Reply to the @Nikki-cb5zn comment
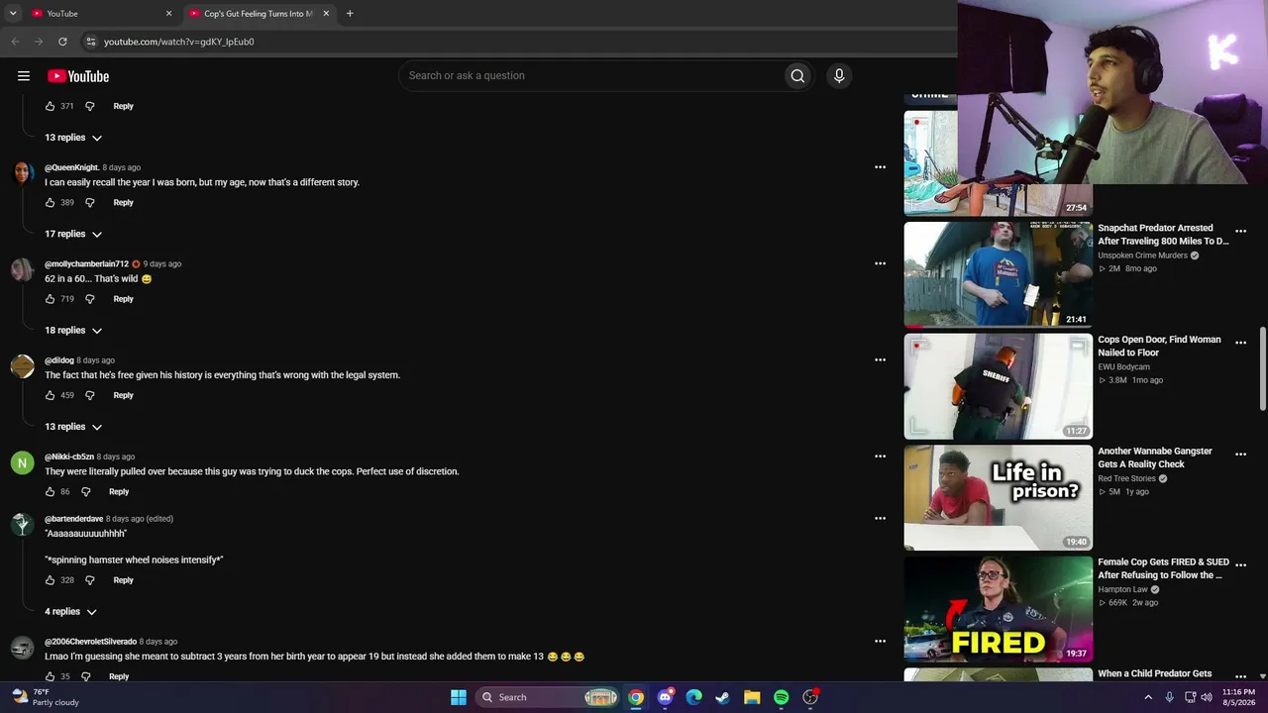The image size is (1268, 713). click(119, 492)
